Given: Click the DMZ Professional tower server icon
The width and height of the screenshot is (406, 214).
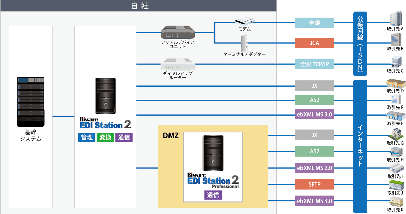Looking at the screenshot, I should coord(213,153).
